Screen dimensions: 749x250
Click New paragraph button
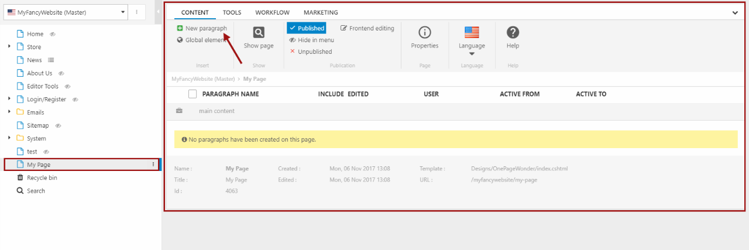202,28
